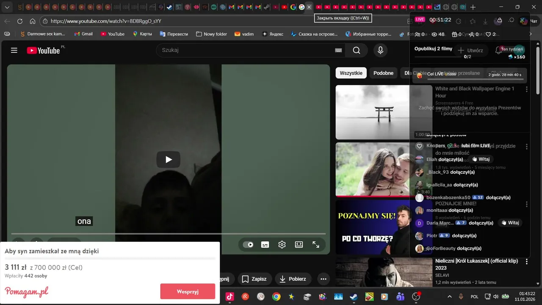Open the Nieliczni Król Łukaszek video title
The width and height of the screenshot is (542, 305).
click(476, 264)
